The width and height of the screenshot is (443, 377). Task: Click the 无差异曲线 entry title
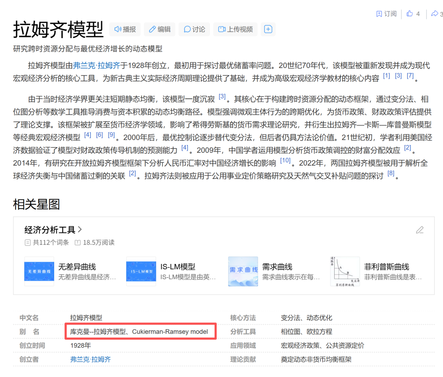(77, 267)
